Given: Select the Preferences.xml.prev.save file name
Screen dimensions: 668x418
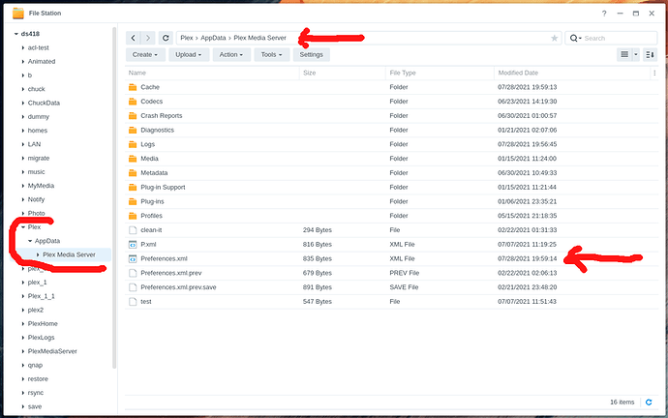Looking at the screenshot, I should [178, 287].
